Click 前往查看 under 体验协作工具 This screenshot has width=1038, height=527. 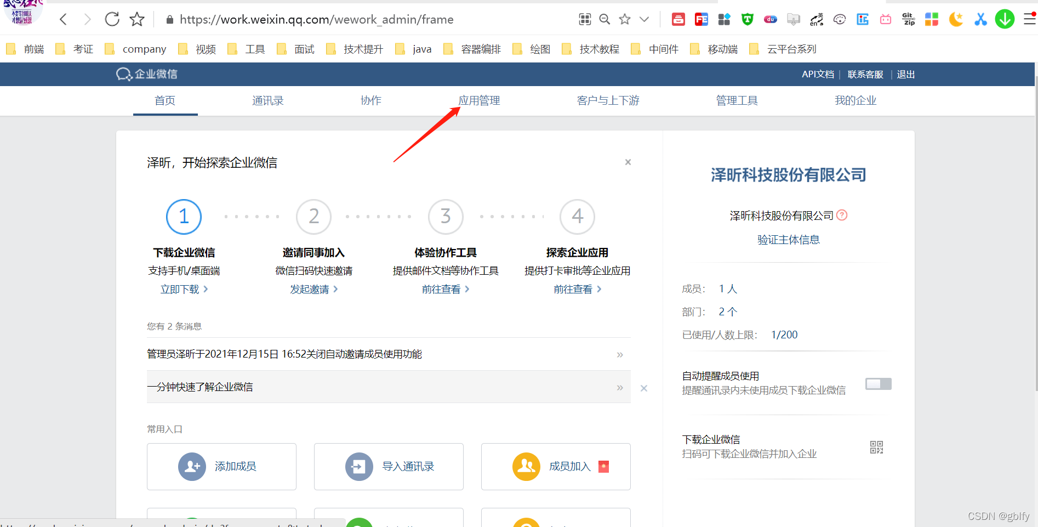pyautogui.click(x=446, y=290)
